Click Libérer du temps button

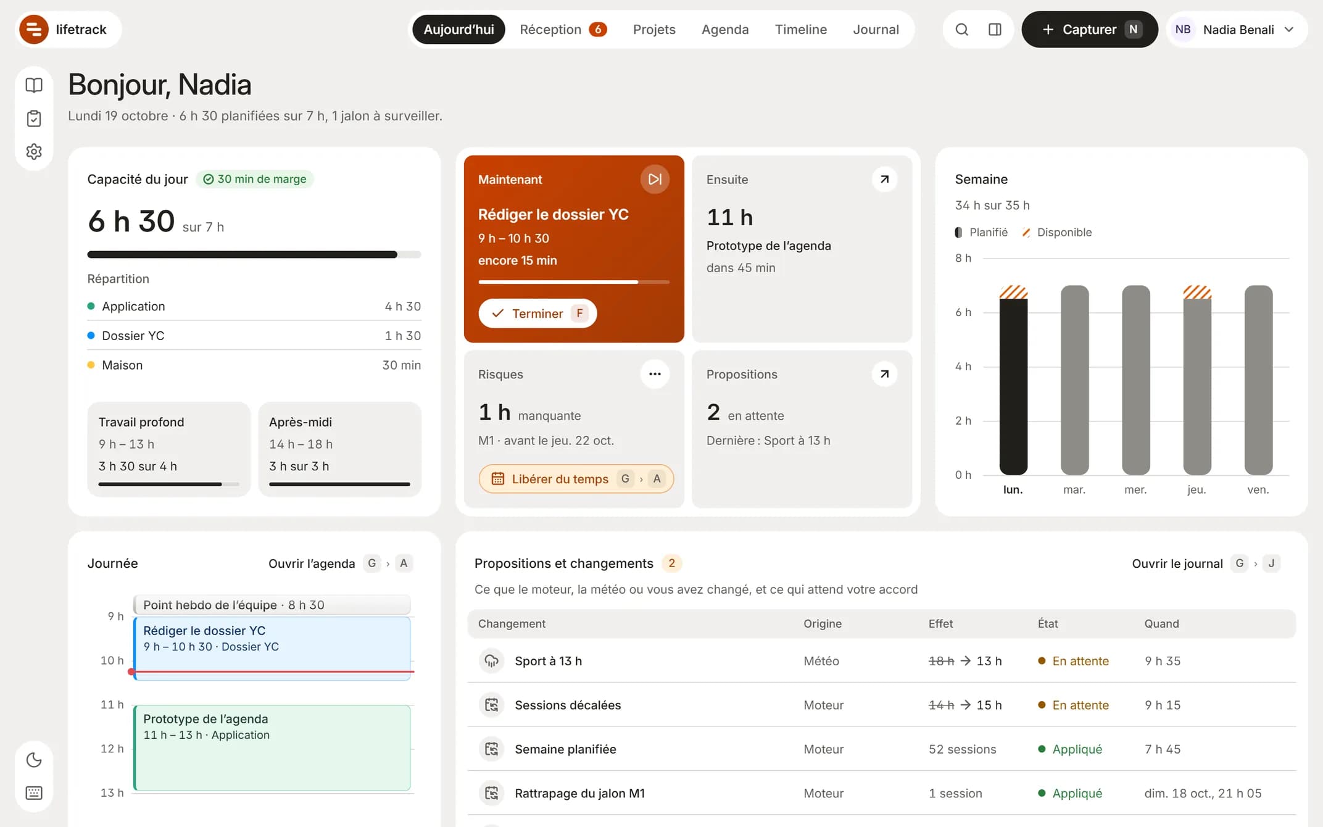(576, 479)
